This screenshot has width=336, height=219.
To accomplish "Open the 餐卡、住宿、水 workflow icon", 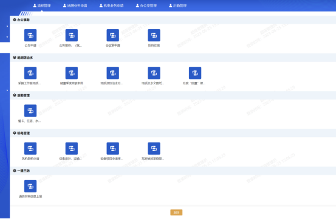I will [30, 111].
